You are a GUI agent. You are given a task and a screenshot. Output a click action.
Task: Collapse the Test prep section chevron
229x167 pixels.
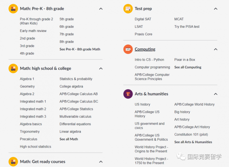[216, 9]
